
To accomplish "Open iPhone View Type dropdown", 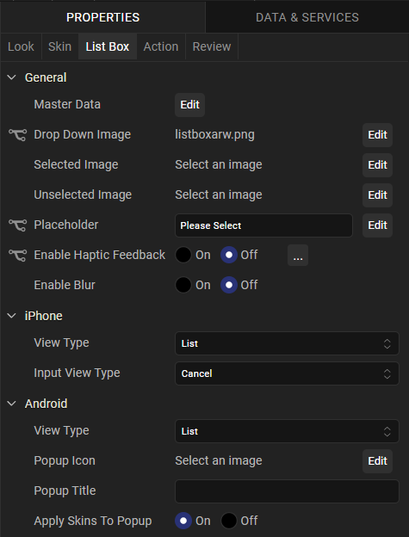I will pyautogui.click(x=287, y=343).
